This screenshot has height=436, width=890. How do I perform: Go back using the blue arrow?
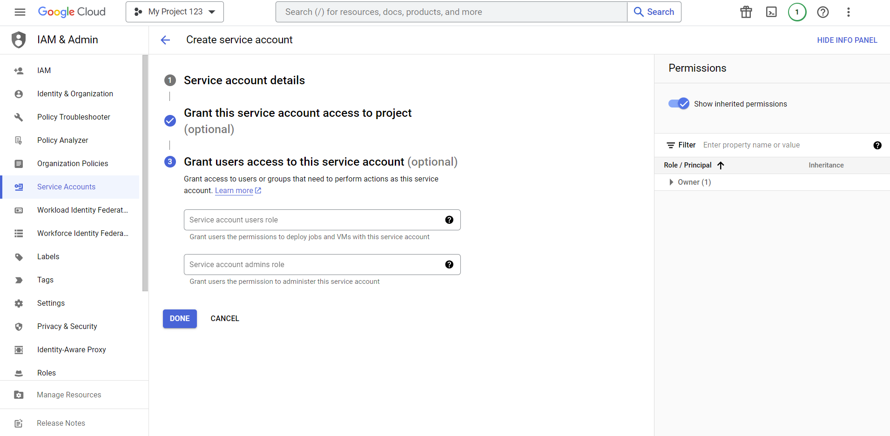165,40
